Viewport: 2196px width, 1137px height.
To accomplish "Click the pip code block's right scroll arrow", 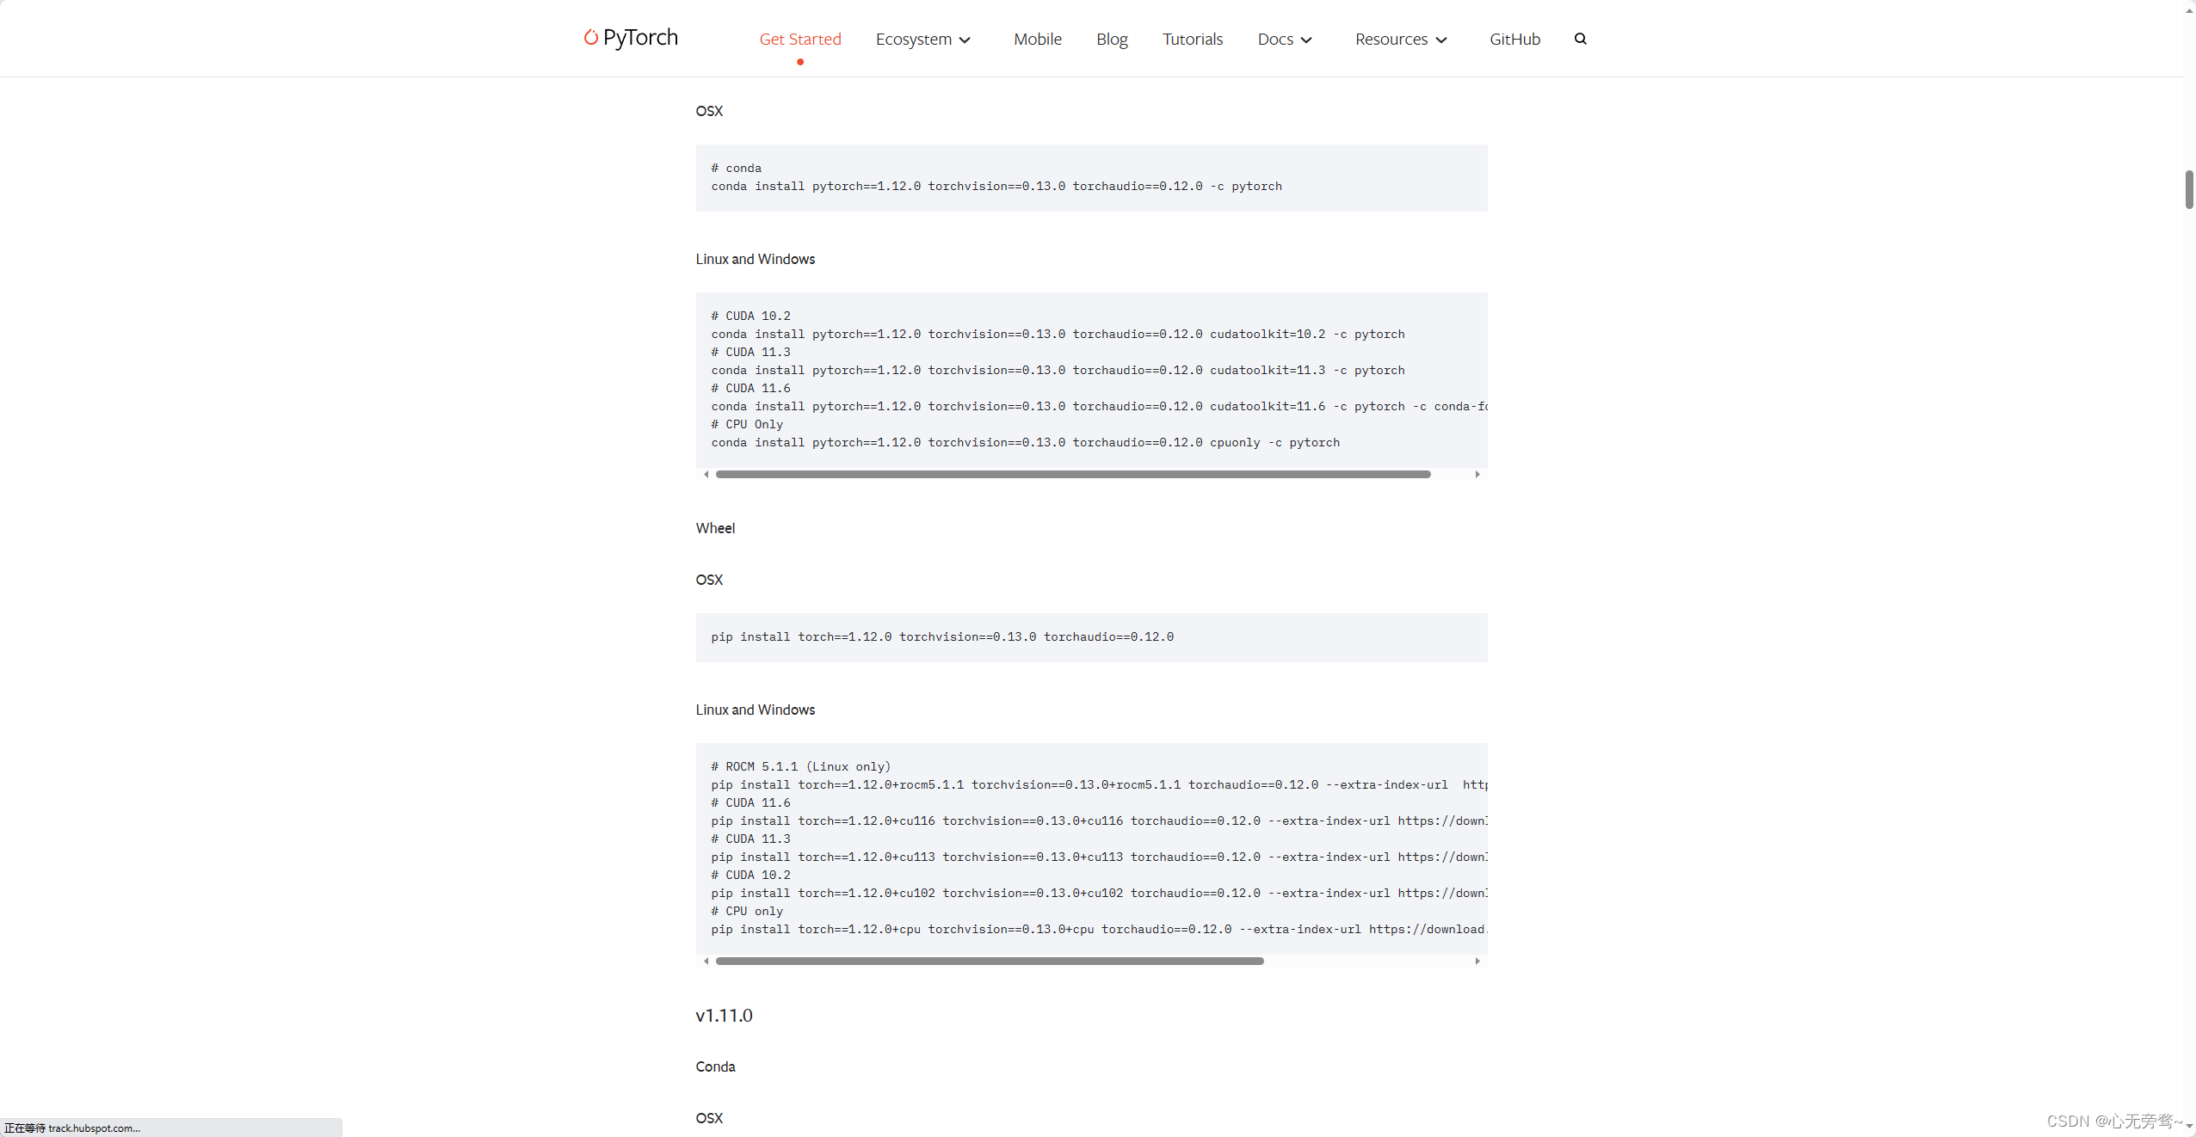I will pyautogui.click(x=1477, y=961).
